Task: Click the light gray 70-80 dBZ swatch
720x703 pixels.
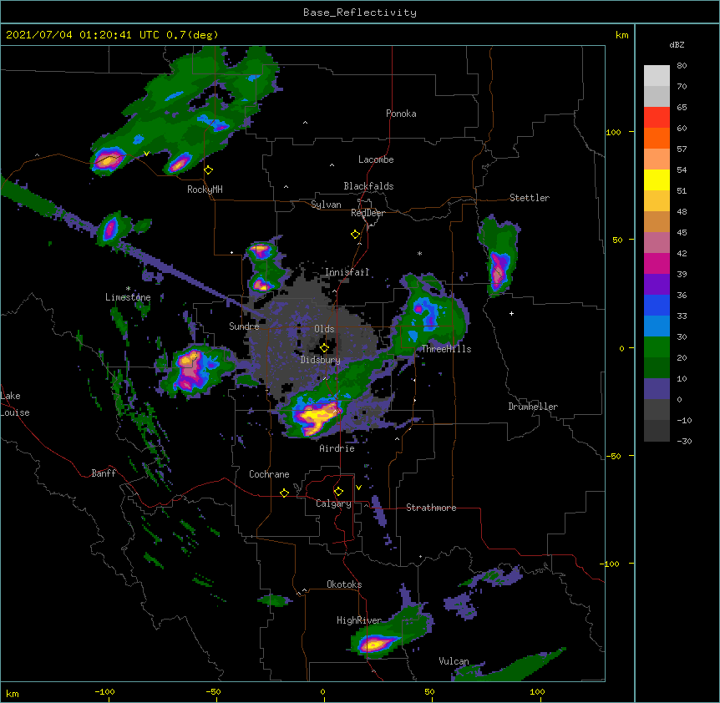Action: (657, 76)
